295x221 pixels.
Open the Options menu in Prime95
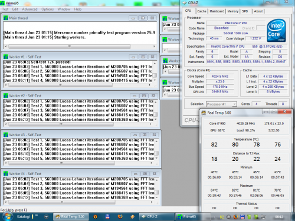click(47, 9)
